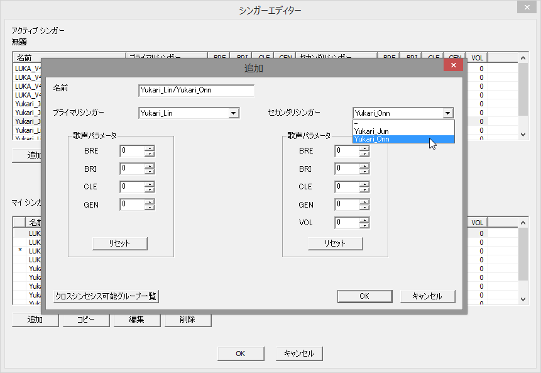Focus the secondary singer CLE number field
Image resolution: width=541 pixels, height=373 pixels.
pos(347,187)
